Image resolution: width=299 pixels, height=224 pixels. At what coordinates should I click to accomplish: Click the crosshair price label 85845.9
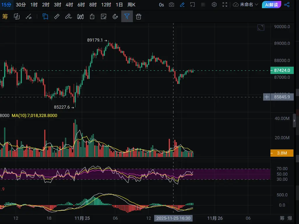[x=282, y=97]
